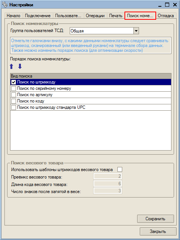Expand the Группа пользователей ТСД dropdown arrow
Viewport: 180px width, 240px height.
pyautogui.click(x=136, y=31)
